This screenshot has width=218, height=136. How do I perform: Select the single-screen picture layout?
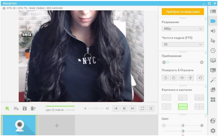click(166, 97)
